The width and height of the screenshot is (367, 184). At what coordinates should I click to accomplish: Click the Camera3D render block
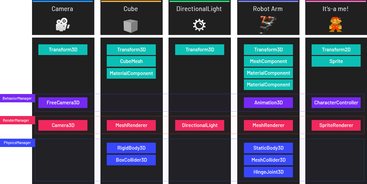click(x=63, y=125)
